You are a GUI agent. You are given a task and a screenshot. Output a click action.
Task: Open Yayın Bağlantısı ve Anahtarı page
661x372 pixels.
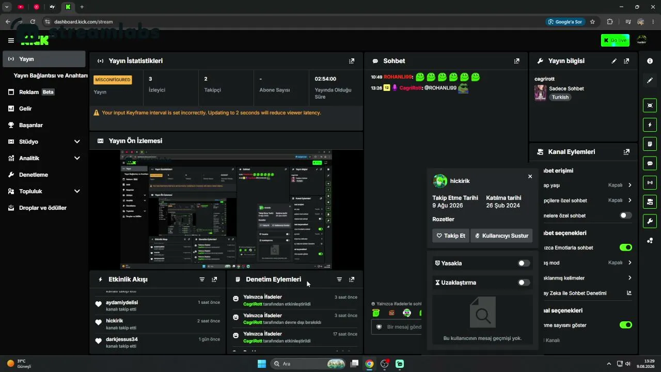(51, 75)
